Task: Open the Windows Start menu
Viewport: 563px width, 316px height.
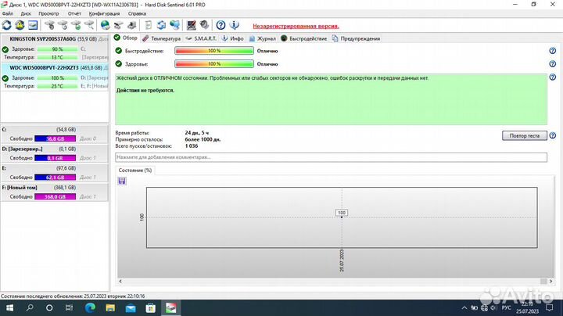Action: pos(9,307)
